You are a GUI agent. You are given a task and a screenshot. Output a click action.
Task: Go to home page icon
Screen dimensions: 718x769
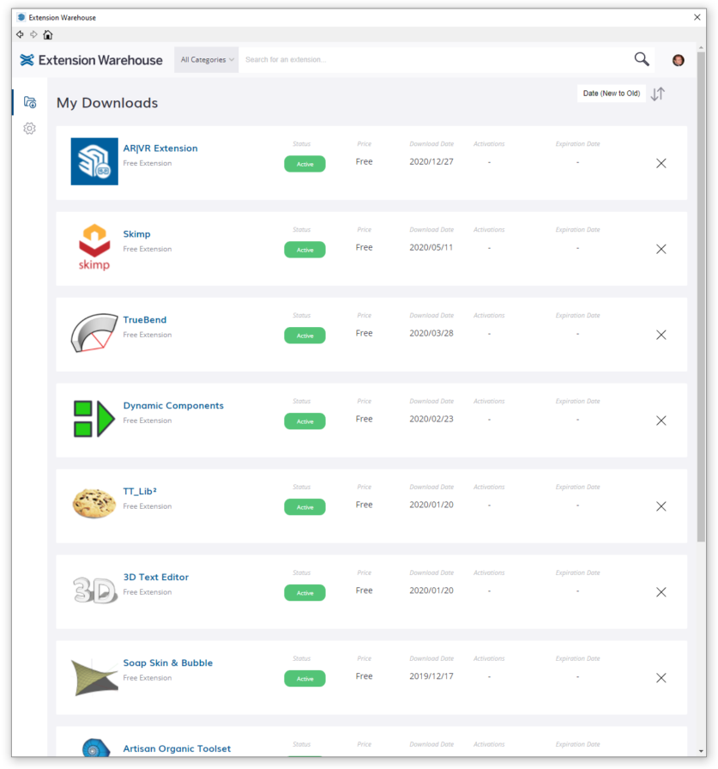click(x=48, y=34)
